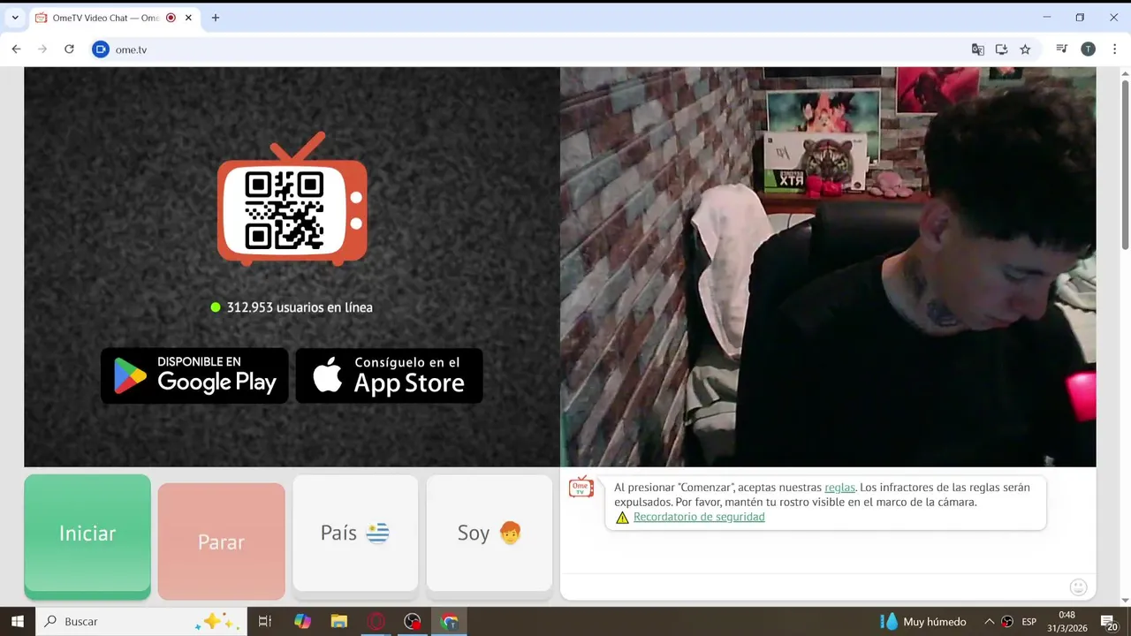Switch the ESP input language
The image size is (1131, 636).
coord(1029,622)
